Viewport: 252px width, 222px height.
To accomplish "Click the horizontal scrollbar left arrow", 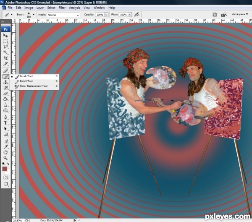I will click(79, 220).
